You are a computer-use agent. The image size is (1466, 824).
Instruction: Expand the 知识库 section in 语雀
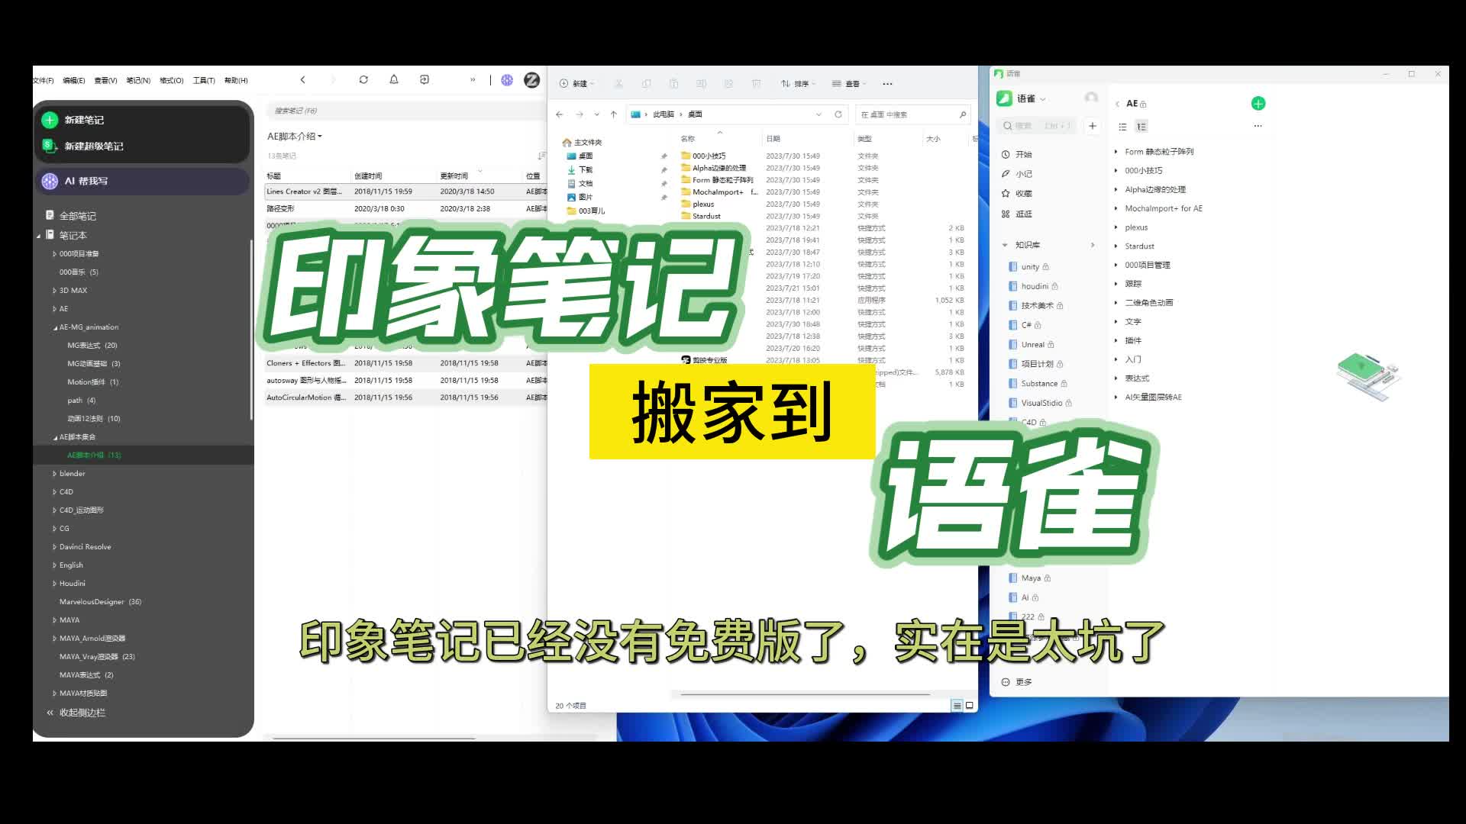coord(1006,244)
